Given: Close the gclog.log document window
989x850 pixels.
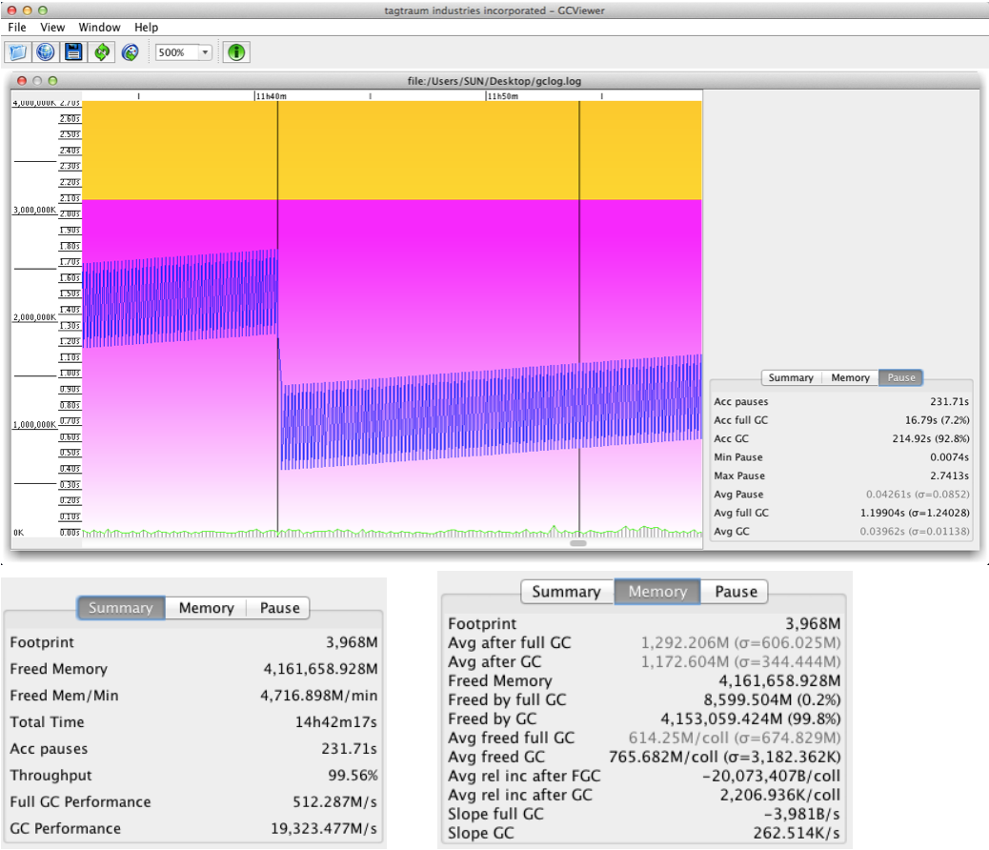Looking at the screenshot, I should pos(21,81).
